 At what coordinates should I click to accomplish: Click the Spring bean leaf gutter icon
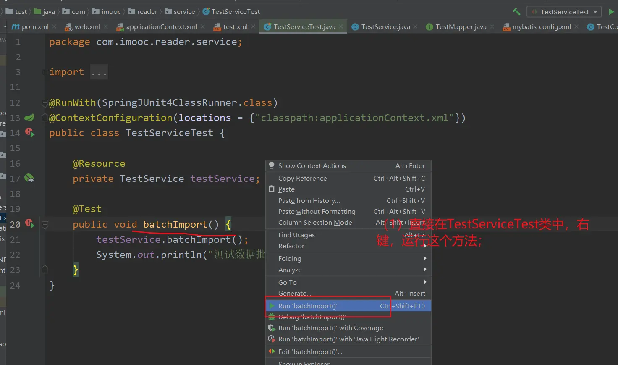[x=29, y=118]
